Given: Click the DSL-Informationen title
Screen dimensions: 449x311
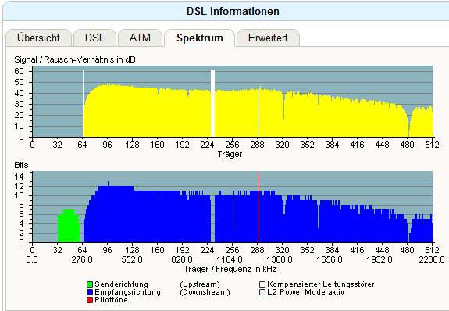Looking at the screenshot, I should 233,11.
